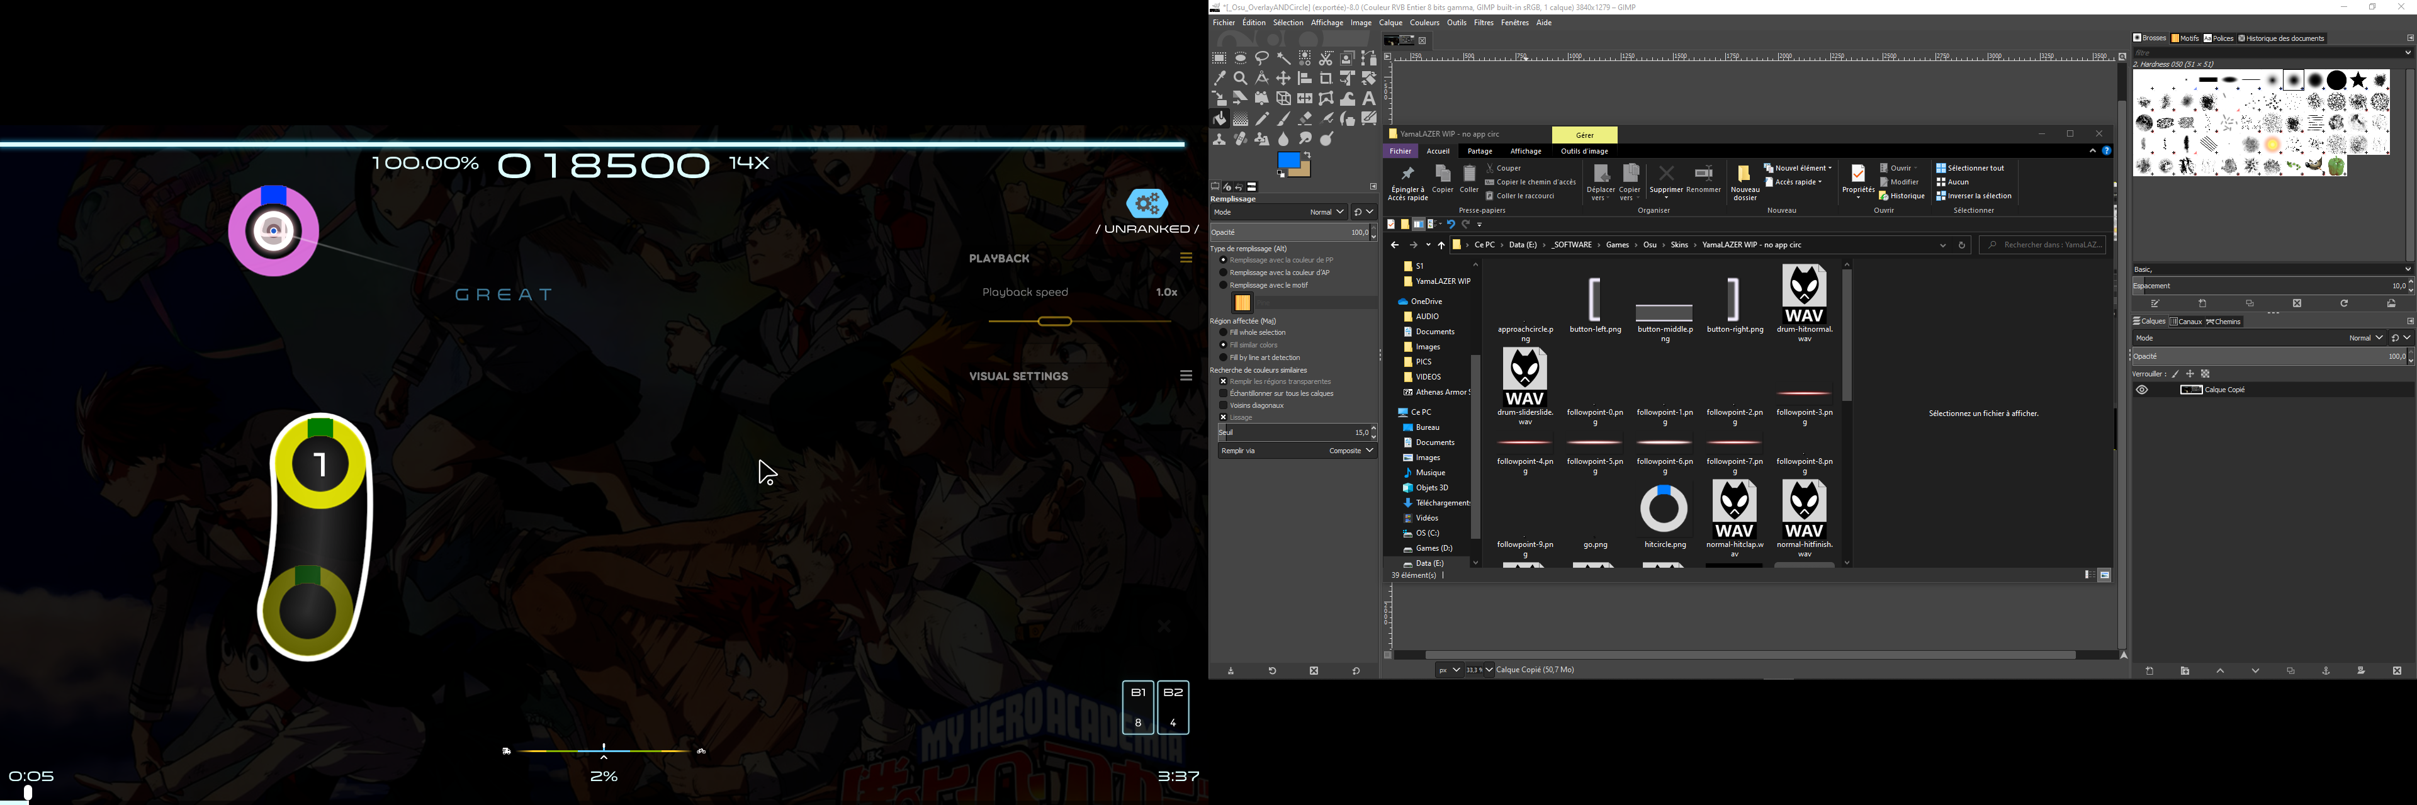
Task: Choose the Eraser tool
Action: pyautogui.click(x=1304, y=118)
